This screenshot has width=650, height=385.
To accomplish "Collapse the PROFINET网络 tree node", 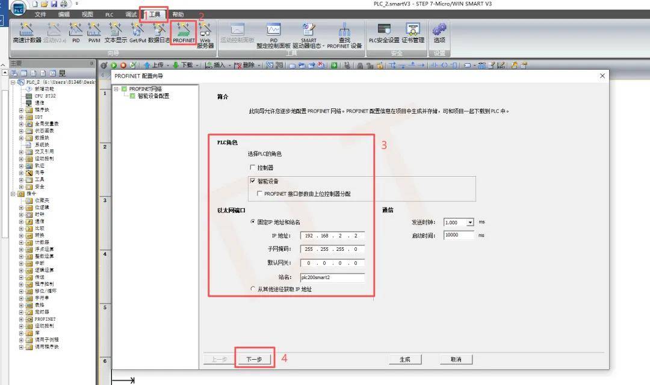I will point(117,89).
